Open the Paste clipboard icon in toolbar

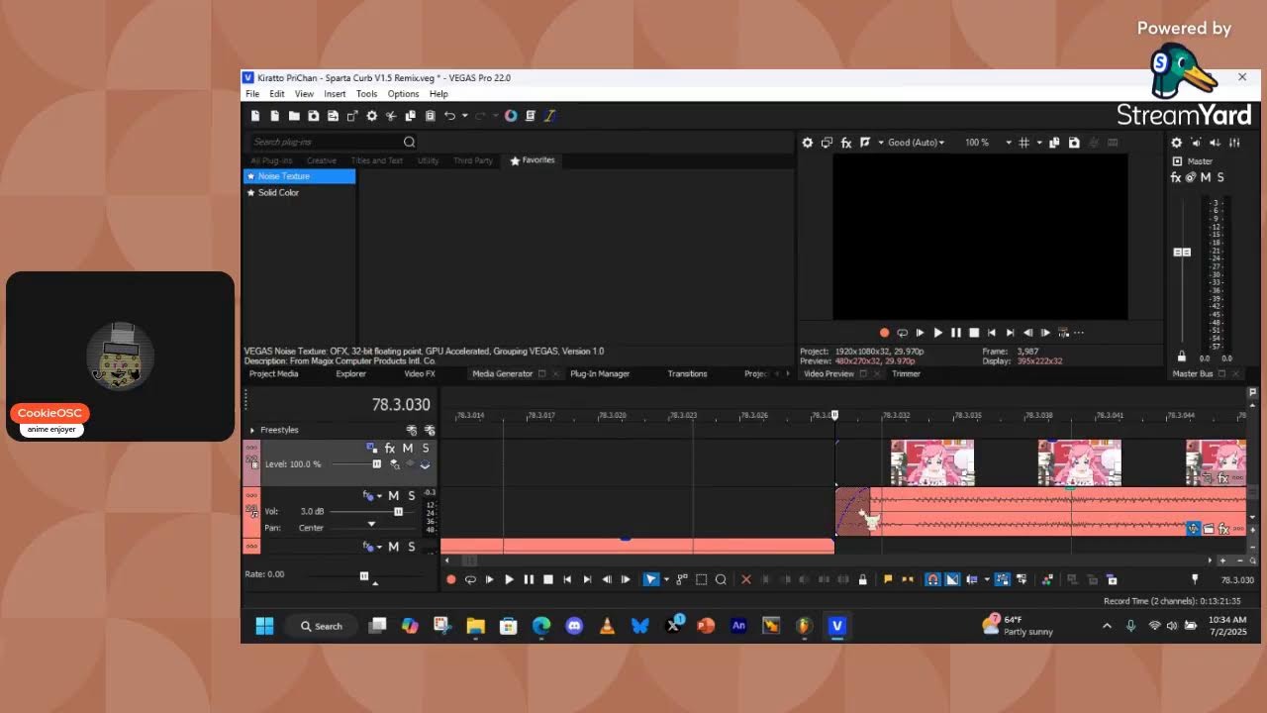click(x=430, y=116)
